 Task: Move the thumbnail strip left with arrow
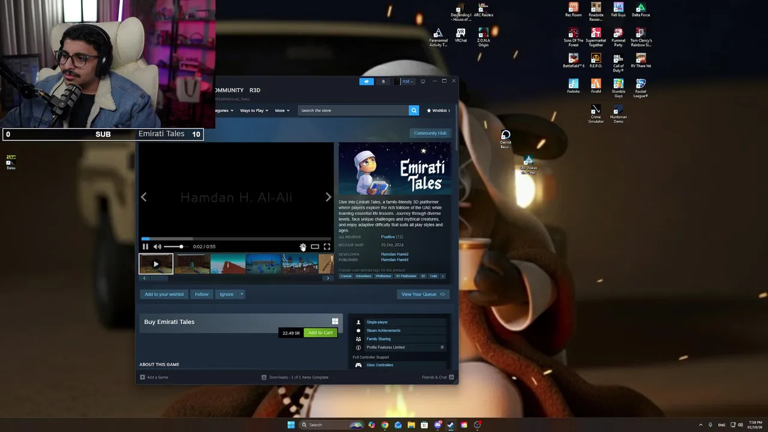(144, 278)
